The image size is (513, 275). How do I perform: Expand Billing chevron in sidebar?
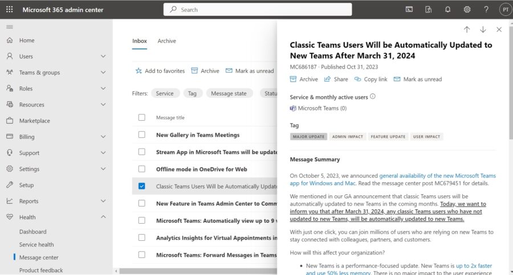(x=103, y=137)
